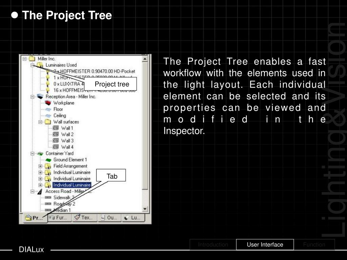
Task: Select the Wall 1 entry
Action: 67,128
